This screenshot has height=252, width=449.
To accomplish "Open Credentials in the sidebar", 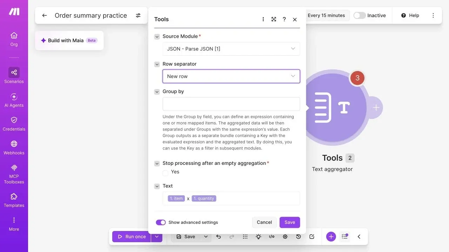I will pyautogui.click(x=14, y=124).
